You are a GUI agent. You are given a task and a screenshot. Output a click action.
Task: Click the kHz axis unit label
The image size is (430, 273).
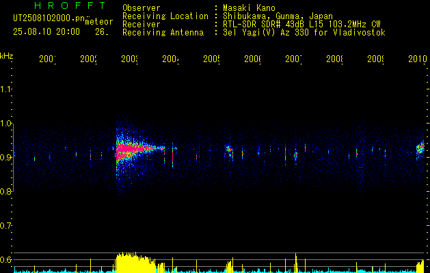[x=6, y=56]
